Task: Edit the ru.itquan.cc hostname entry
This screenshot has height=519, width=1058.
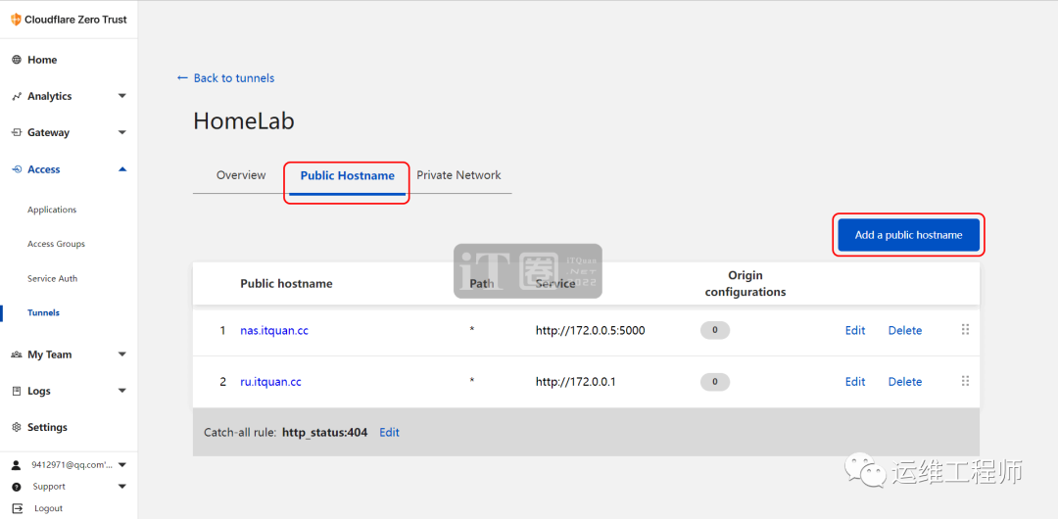Action: pos(855,381)
